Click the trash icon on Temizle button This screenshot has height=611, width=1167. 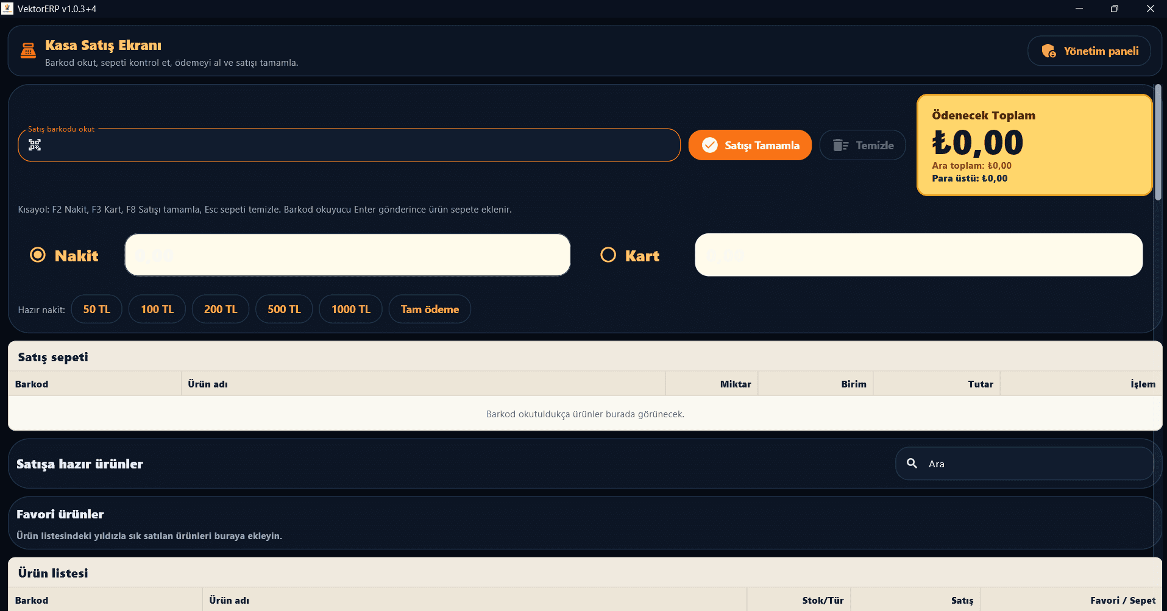tap(840, 145)
